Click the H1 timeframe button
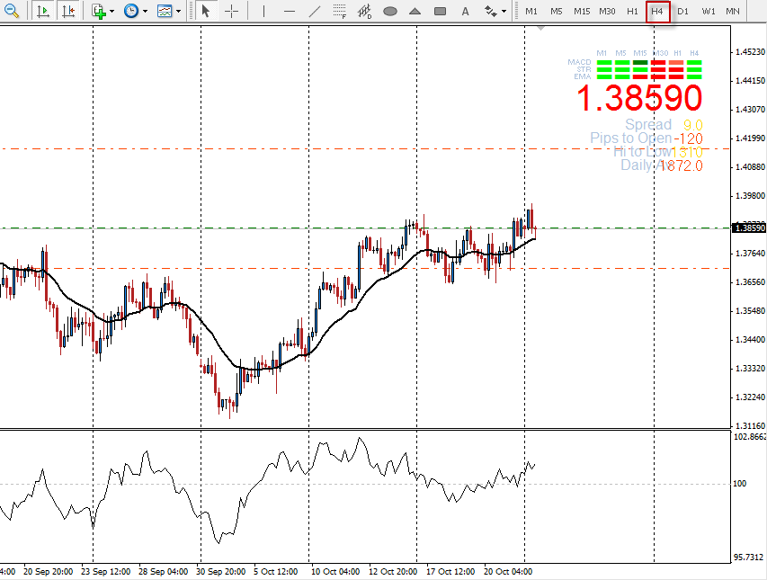The height and width of the screenshot is (580, 767). [x=633, y=12]
